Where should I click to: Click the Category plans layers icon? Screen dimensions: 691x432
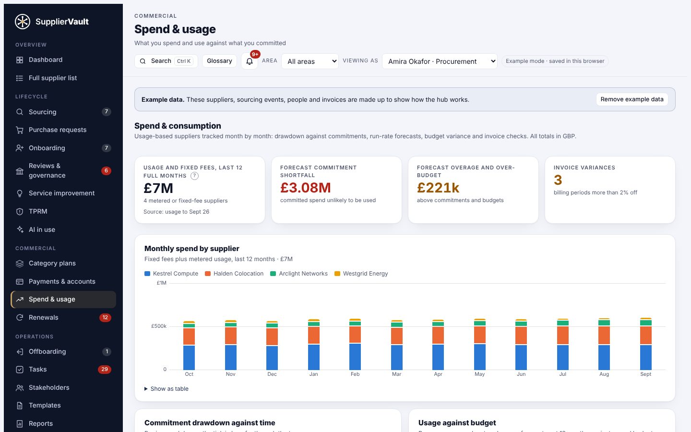[20, 264]
